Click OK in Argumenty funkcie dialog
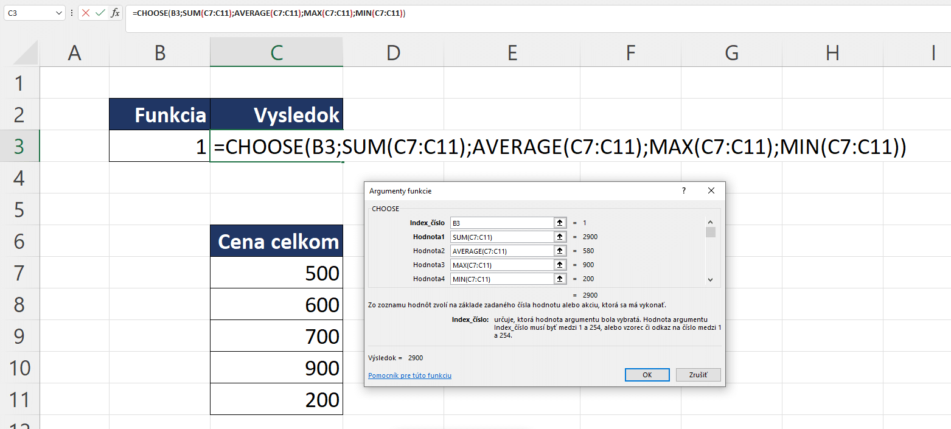This screenshot has height=429, width=951. (x=647, y=375)
